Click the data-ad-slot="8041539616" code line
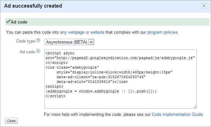 [92, 82]
